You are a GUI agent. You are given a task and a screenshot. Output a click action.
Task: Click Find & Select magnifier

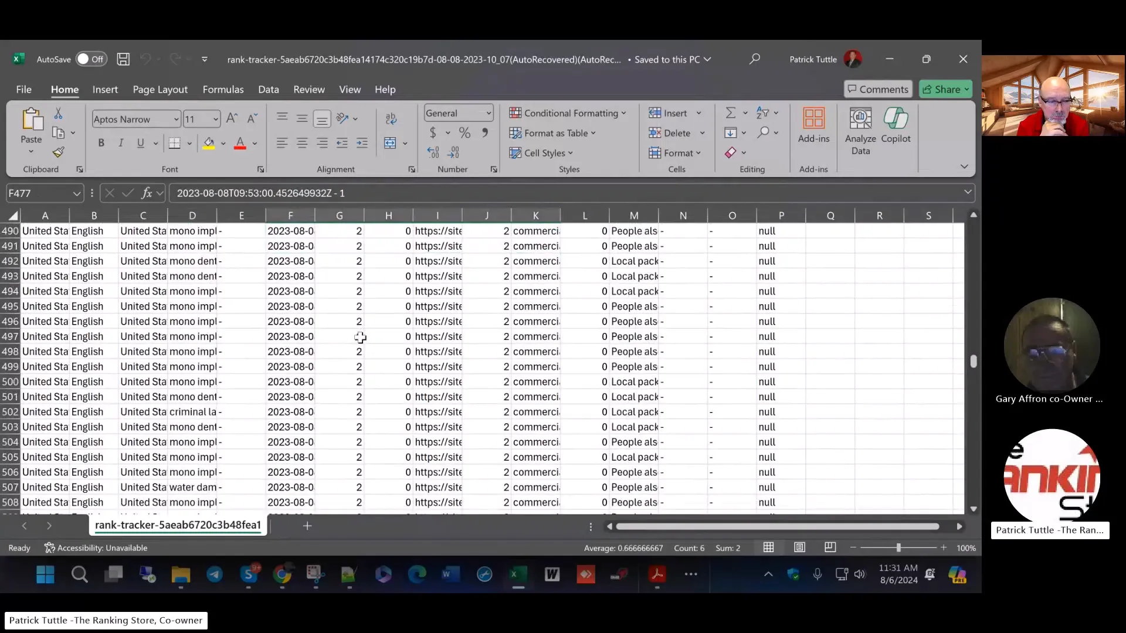763,132
